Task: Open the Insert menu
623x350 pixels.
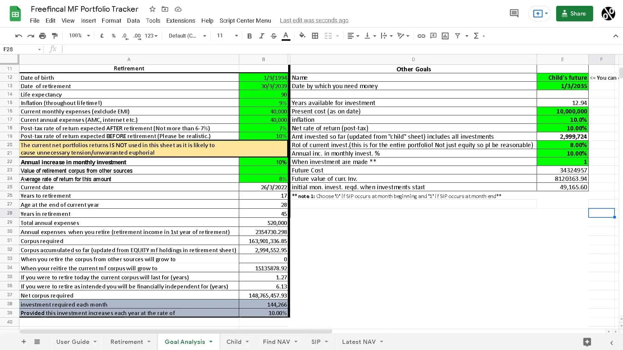Action: [x=88, y=20]
